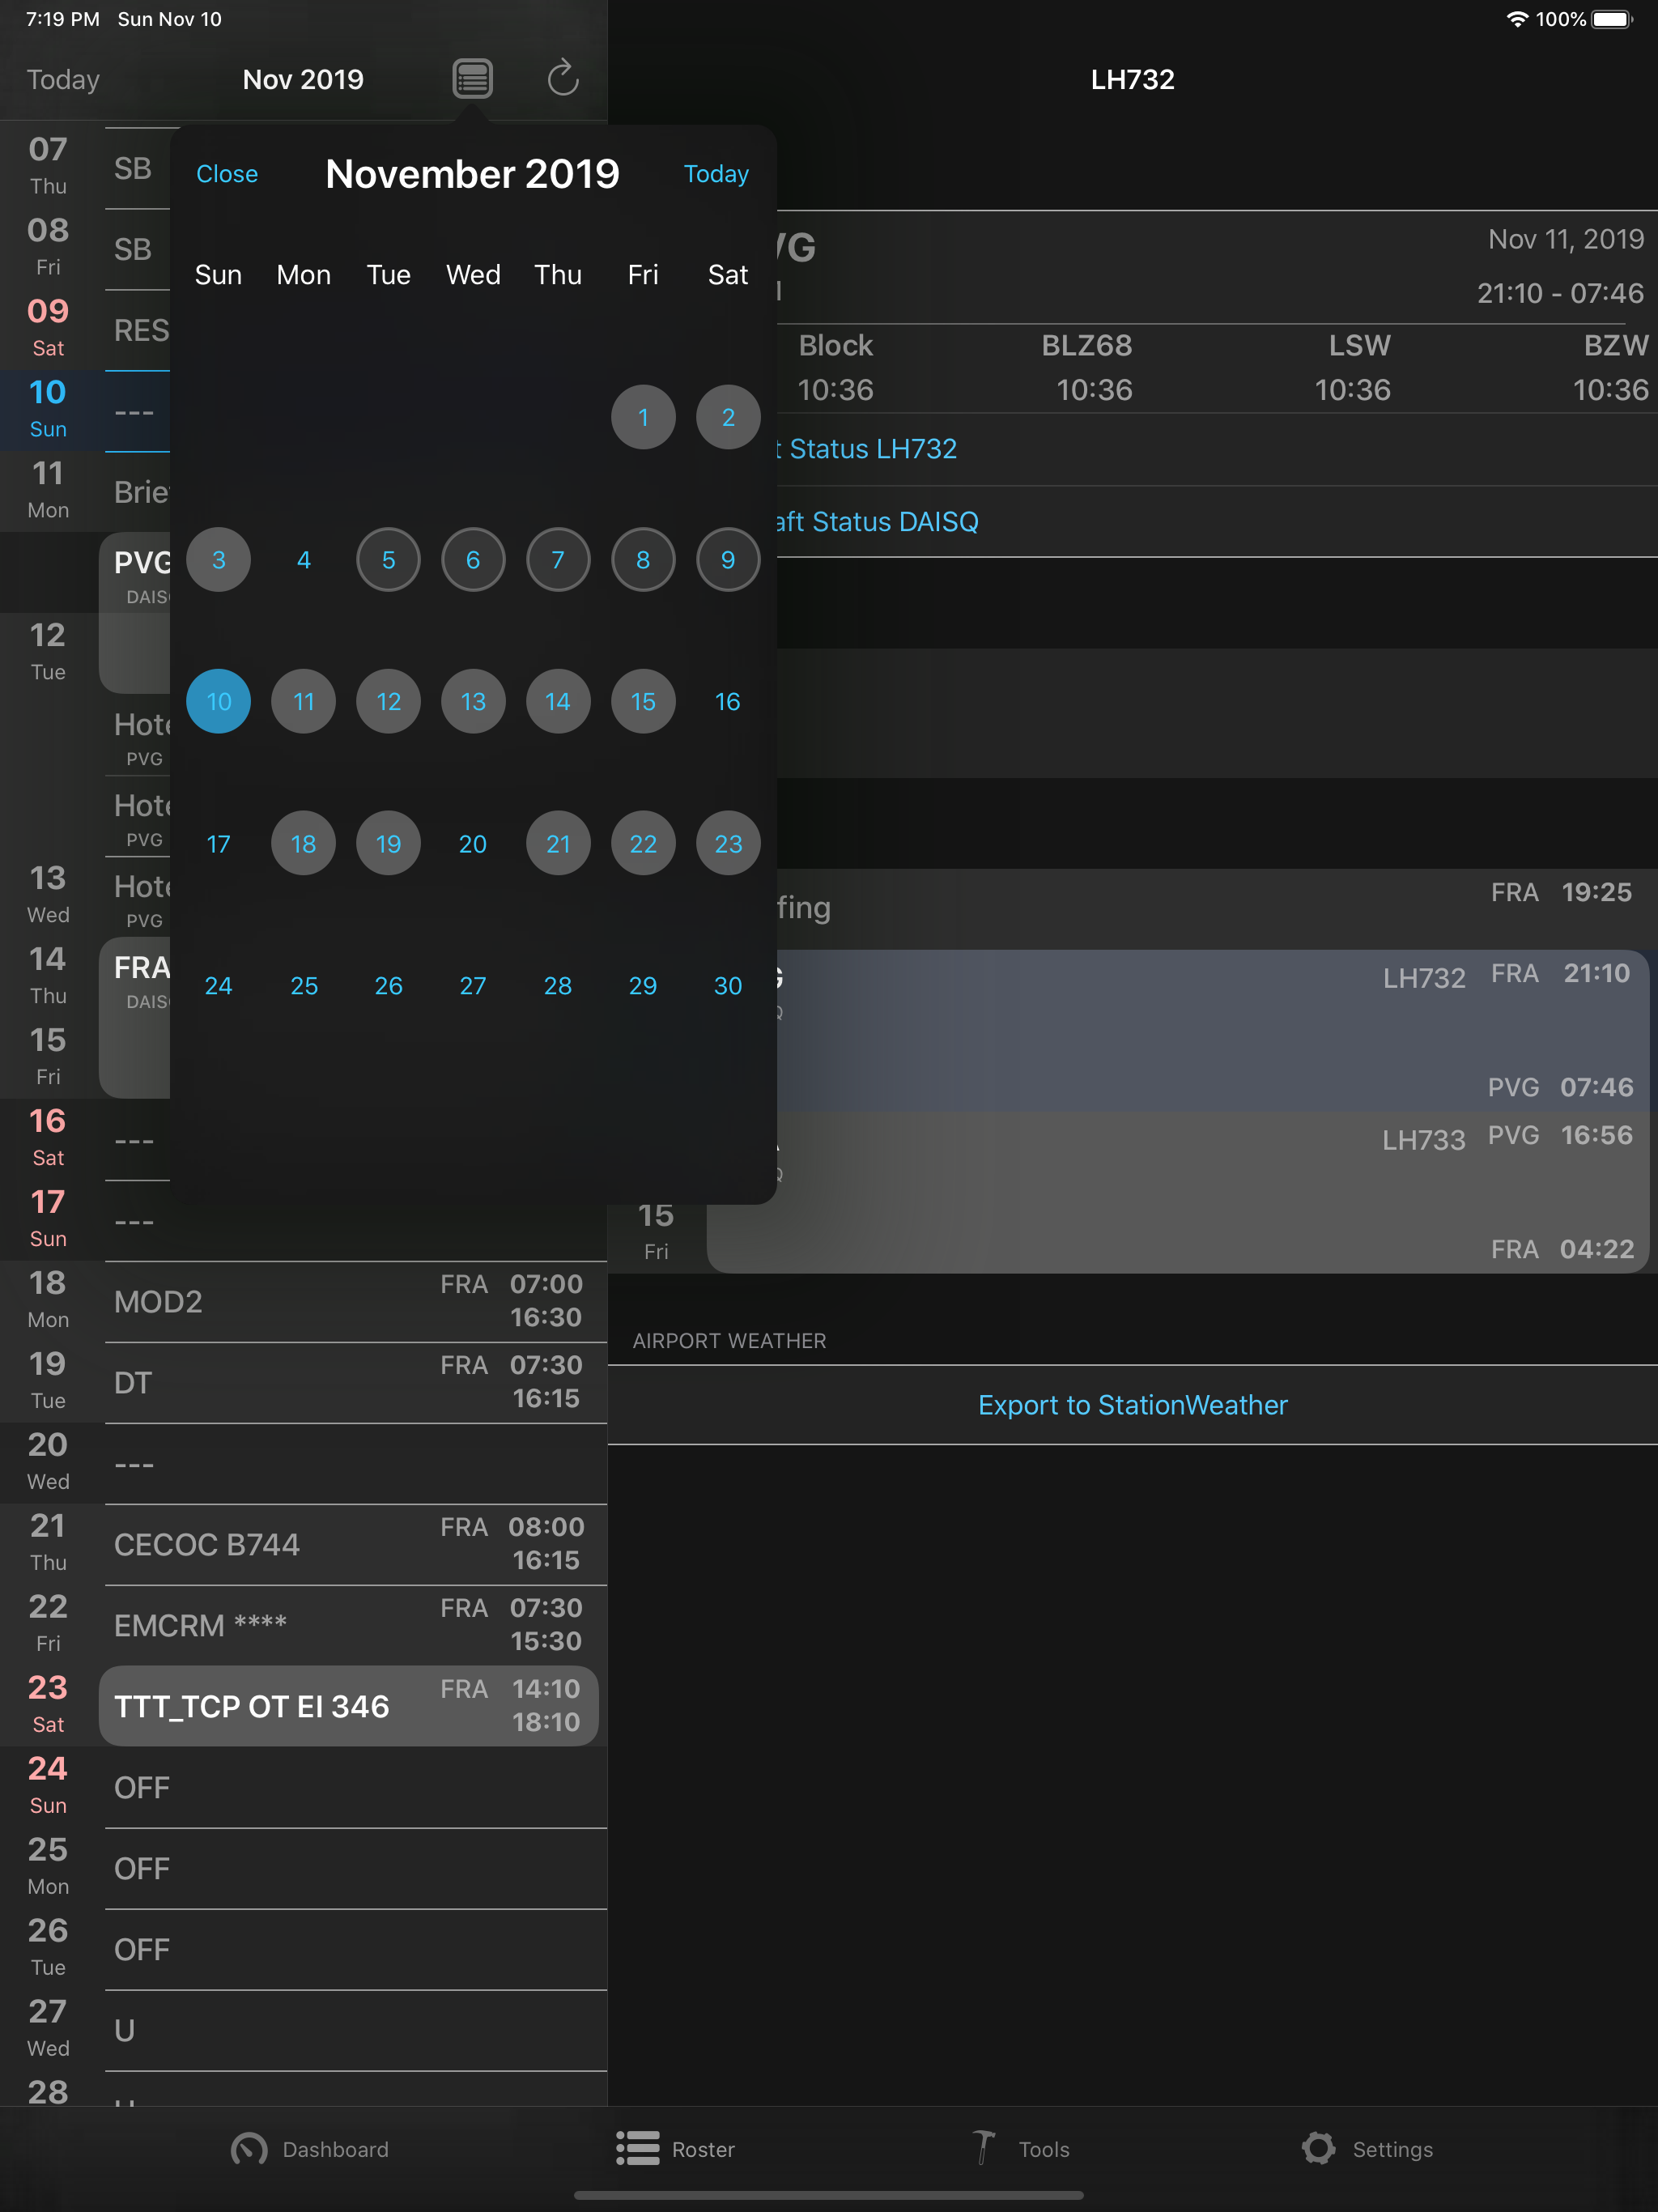This screenshot has width=1658, height=2212.
Task: Switch to the Roster tab
Action: pos(676,2149)
